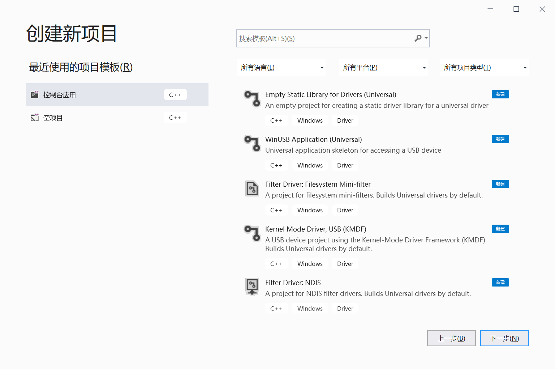
Task: Click the console app icon in recent templates
Action: 35,95
